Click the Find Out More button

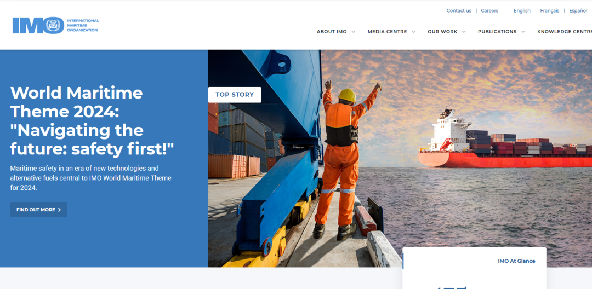click(38, 210)
